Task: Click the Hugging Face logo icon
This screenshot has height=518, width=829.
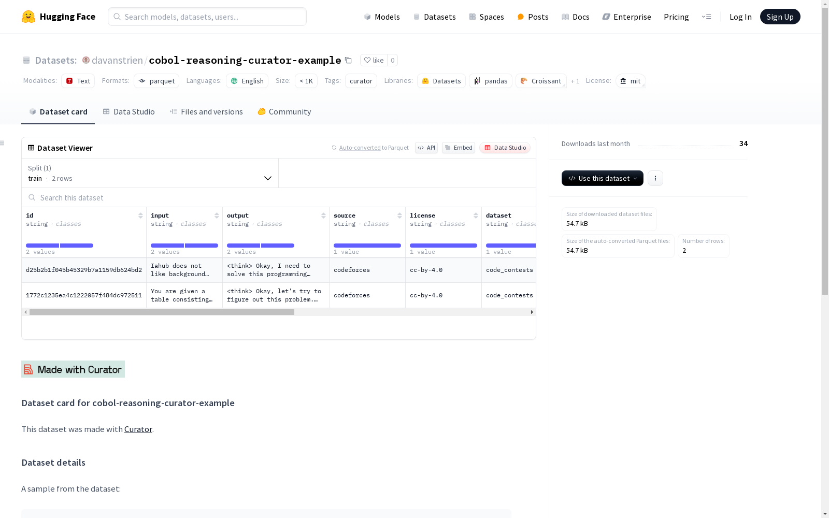Action: (x=28, y=17)
